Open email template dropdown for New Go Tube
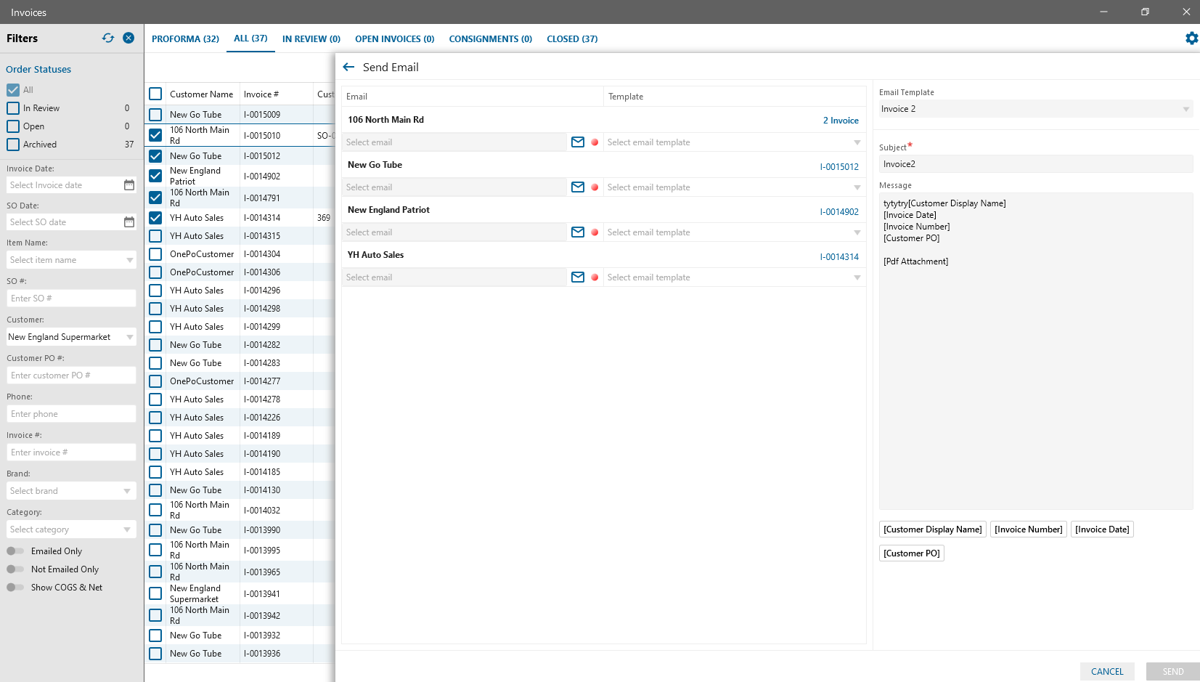Screen dimensions: 1200x682 (857, 187)
